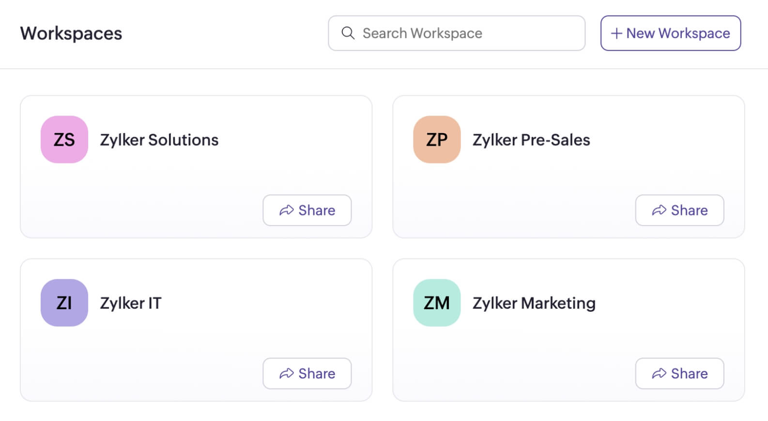The width and height of the screenshot is (768, 421).
Task: Click the share arrow icon for Zylker Pre-Sales
Action: point(659,210)
